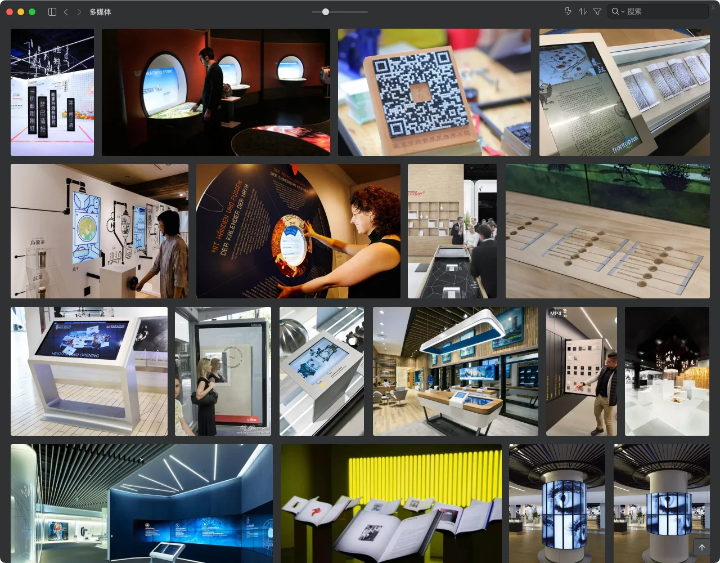The image size is (720, 563).
Task: Click the scroll-to-top arrow button
Action: [x=701, y=547]
